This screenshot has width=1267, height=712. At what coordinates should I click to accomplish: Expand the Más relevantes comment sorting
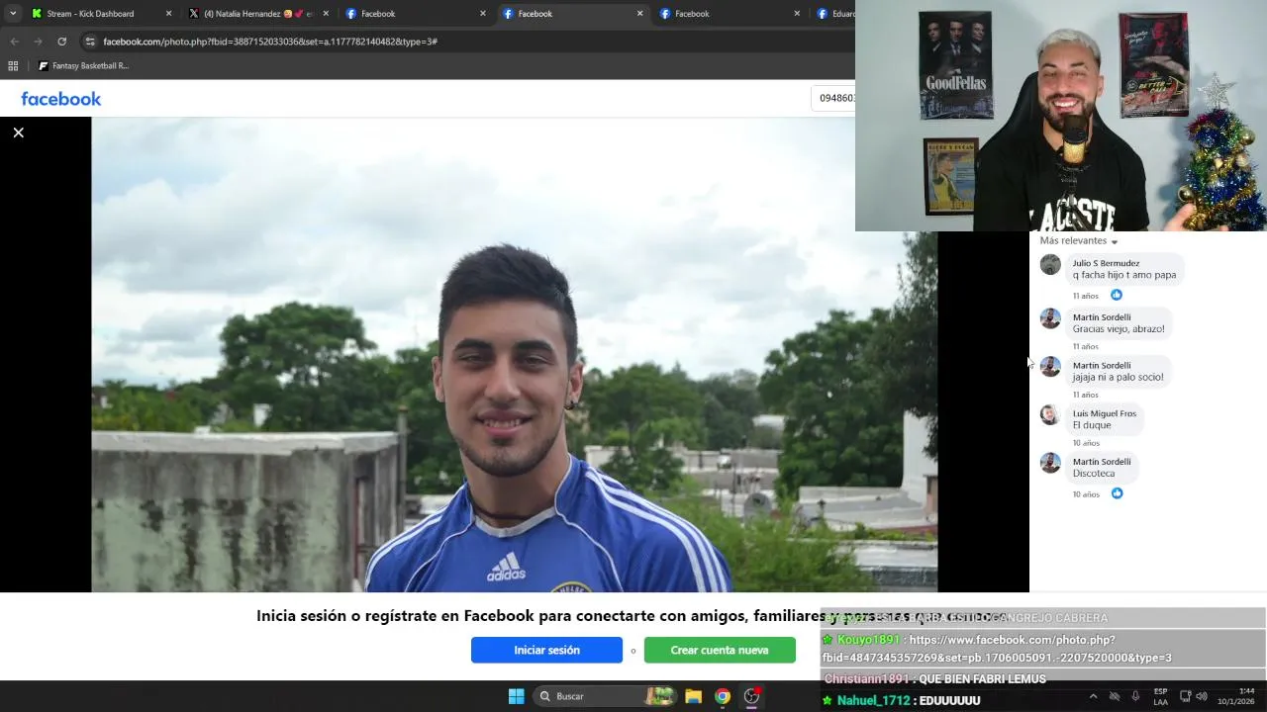pos(1079,241)
